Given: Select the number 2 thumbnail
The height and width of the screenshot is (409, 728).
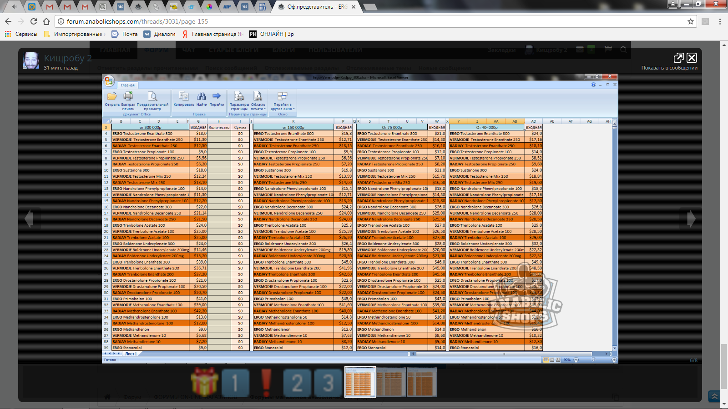Looking at the screenshot, I should coord(297,382).
